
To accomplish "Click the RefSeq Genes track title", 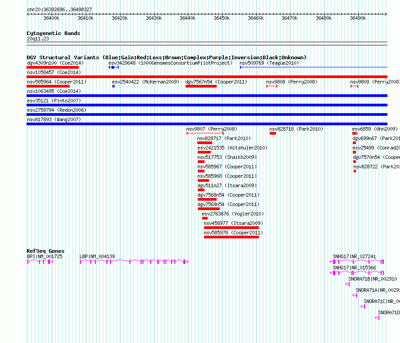I will point(45,251).
